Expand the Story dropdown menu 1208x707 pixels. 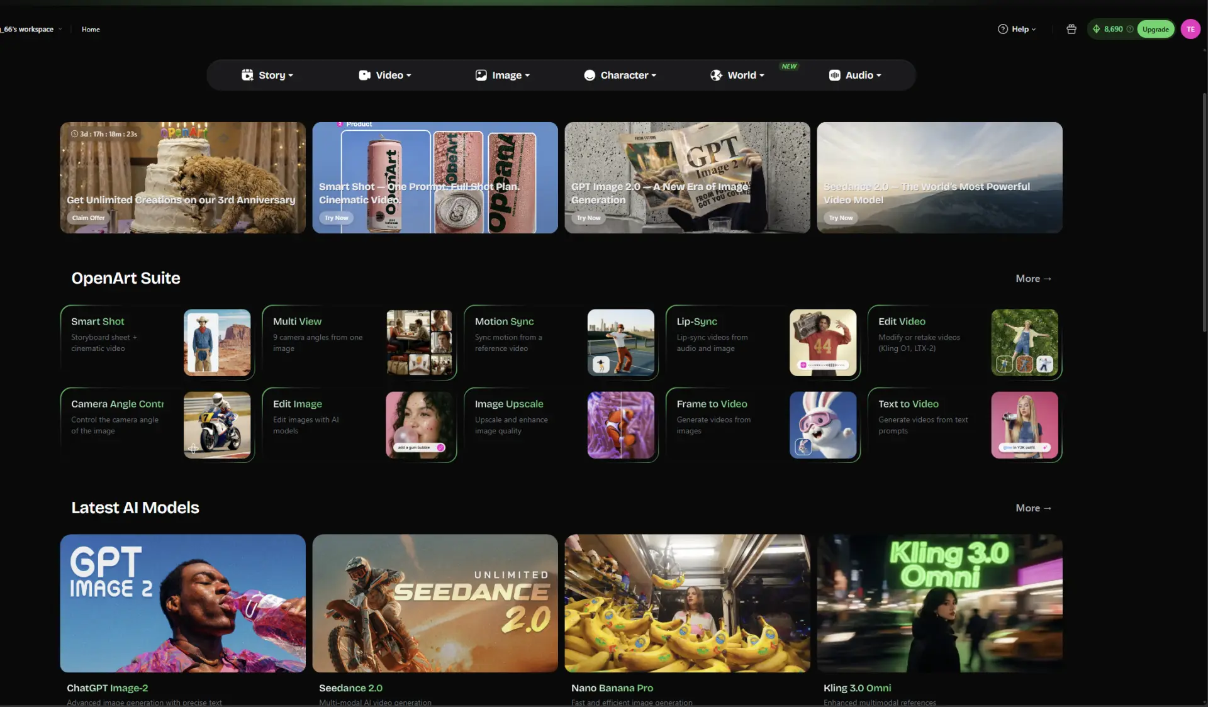click(267, 75)
